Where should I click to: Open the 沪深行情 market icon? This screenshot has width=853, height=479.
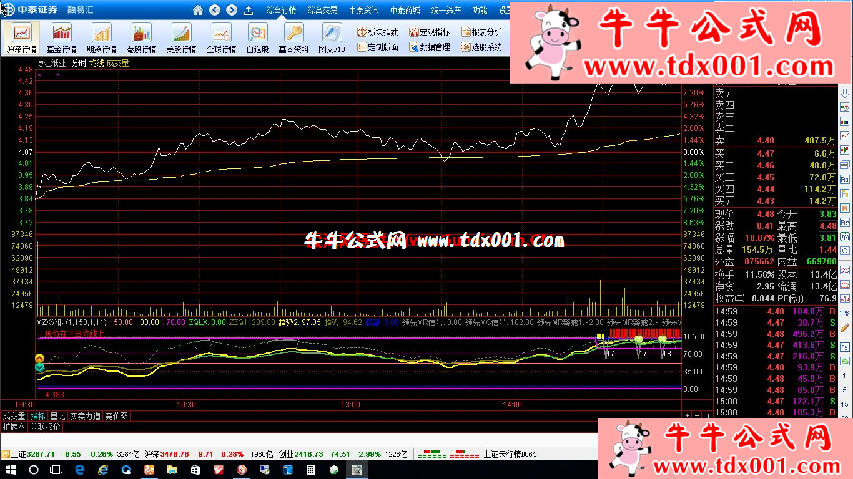[22, 38]
